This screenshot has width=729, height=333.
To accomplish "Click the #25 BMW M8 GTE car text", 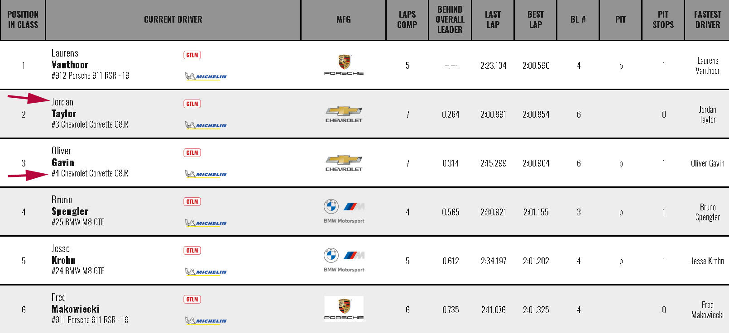I will pyautogui.click(x=78, y=222).
